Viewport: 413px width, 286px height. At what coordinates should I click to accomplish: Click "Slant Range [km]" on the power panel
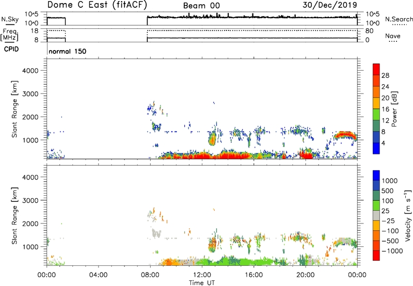[x=14, y=109]
